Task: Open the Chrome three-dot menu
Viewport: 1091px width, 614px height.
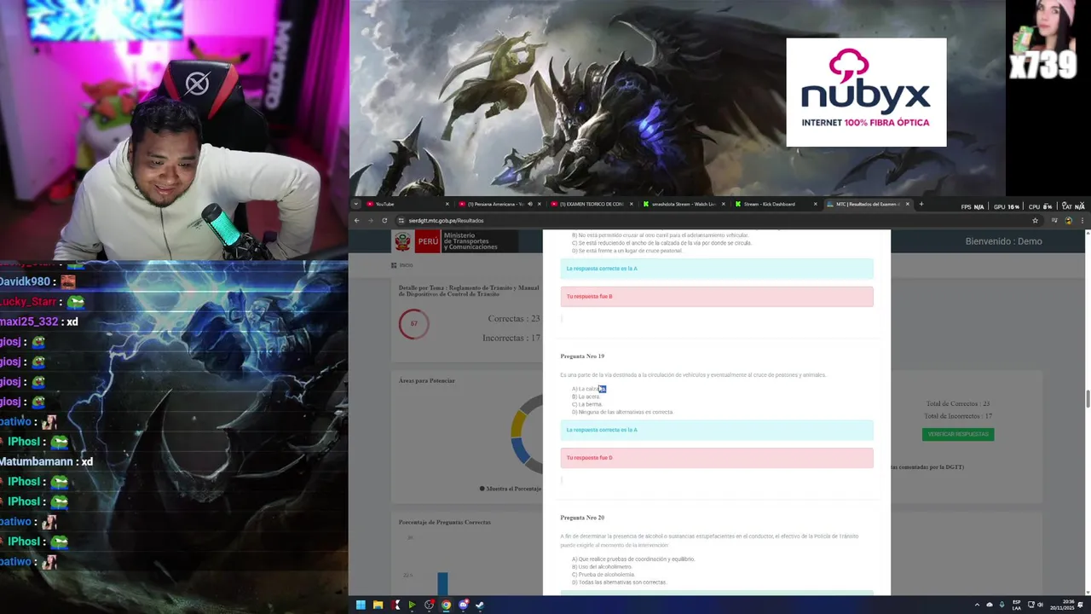Action: (x=1082, y=220)
